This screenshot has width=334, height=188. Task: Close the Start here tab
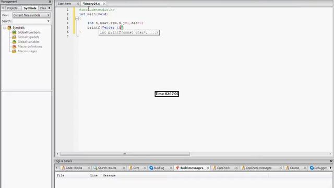click(78, 4)
